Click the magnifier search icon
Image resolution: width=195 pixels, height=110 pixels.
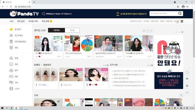[x=180, y=13]
